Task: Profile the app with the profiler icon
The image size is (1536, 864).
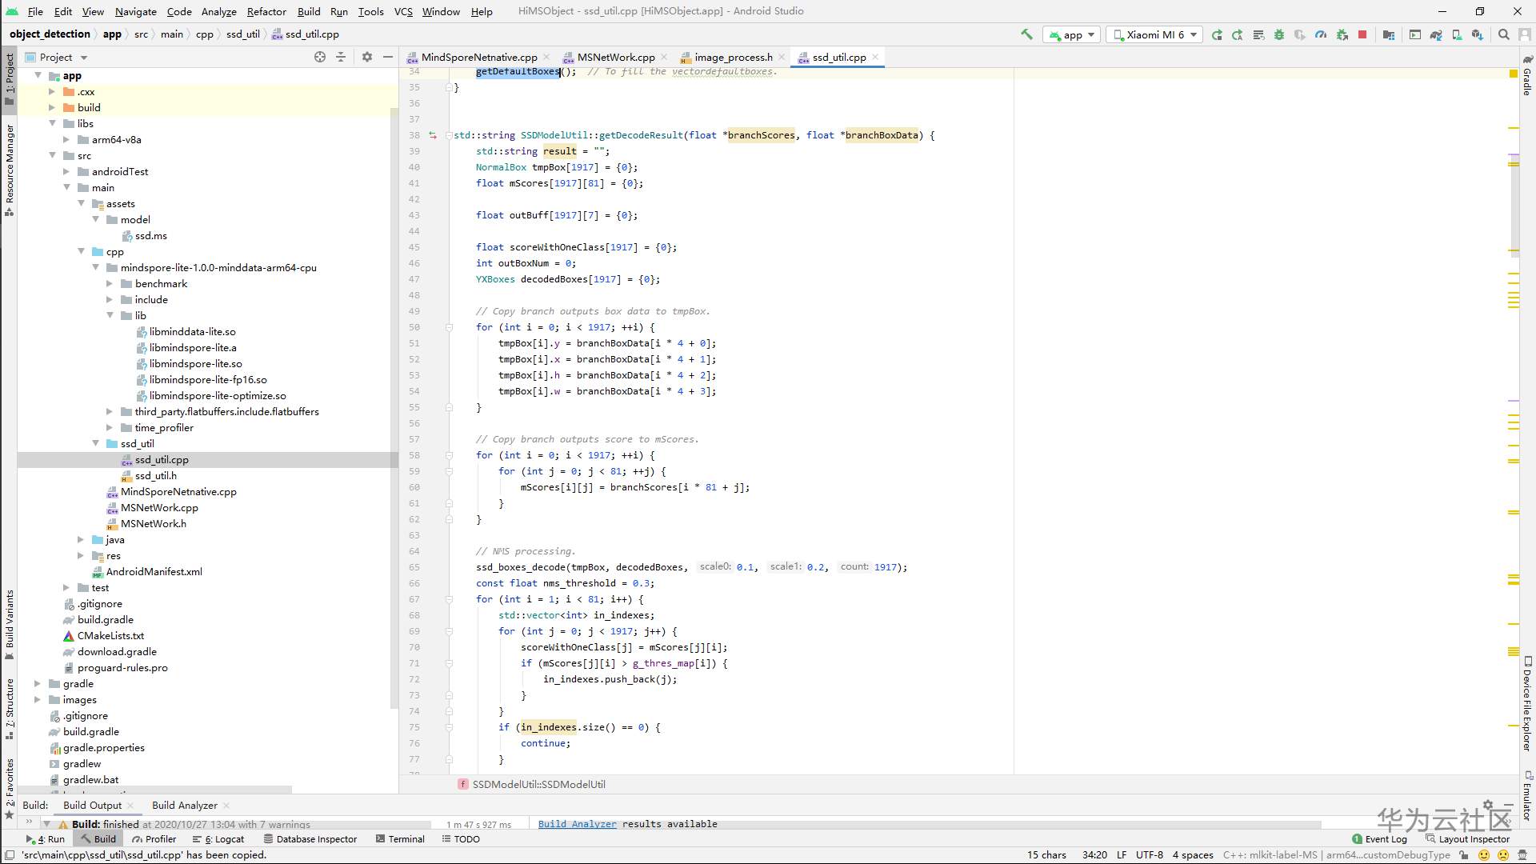Action: (x=1320, y=34)
